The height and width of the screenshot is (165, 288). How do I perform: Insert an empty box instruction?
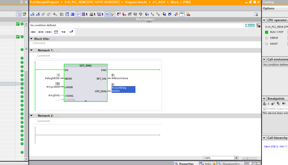[x=56, y=32]
